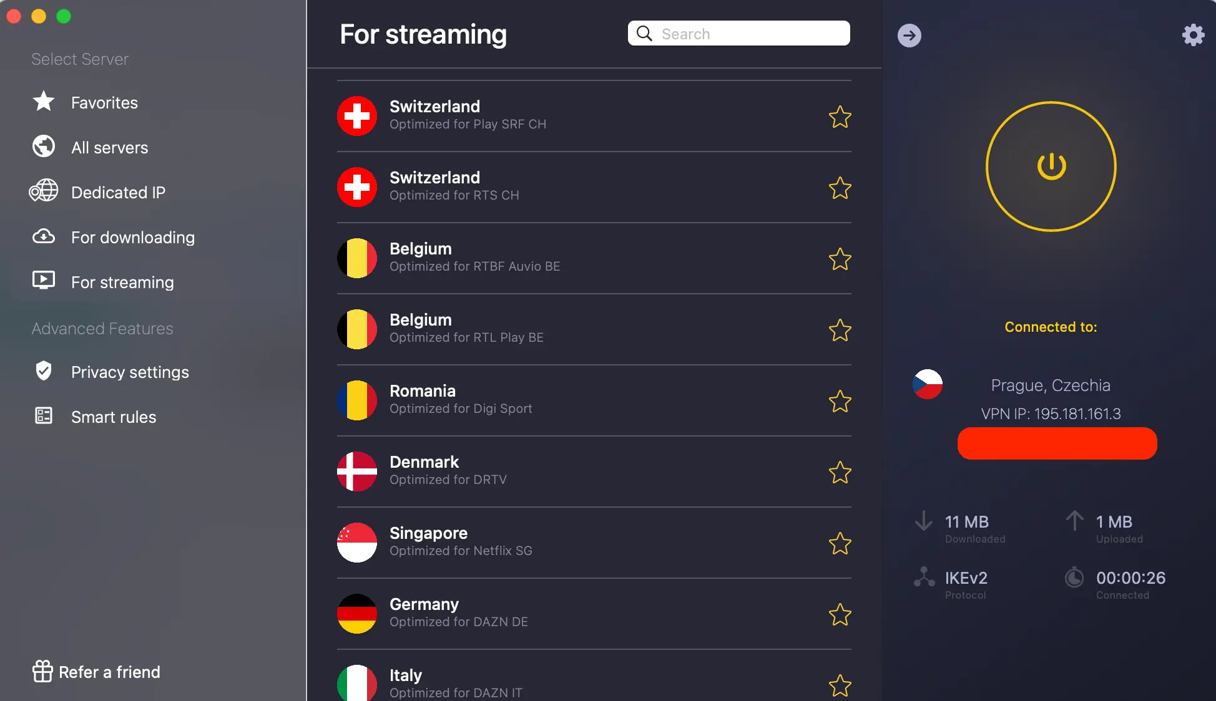Viewport: 1216px width, 701px height.
Task: Open the Dedicated IP section
Action: (x=118, y=193)
